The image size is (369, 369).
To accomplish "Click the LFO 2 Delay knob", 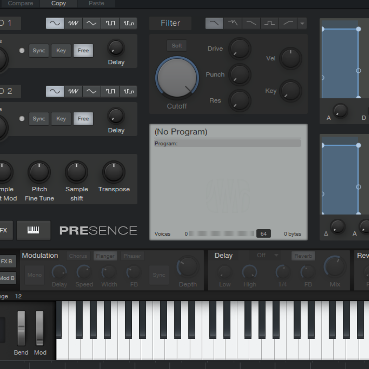I will 116,116.
